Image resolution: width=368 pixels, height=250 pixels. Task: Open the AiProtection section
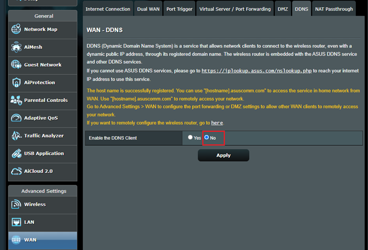pos(43,83)
